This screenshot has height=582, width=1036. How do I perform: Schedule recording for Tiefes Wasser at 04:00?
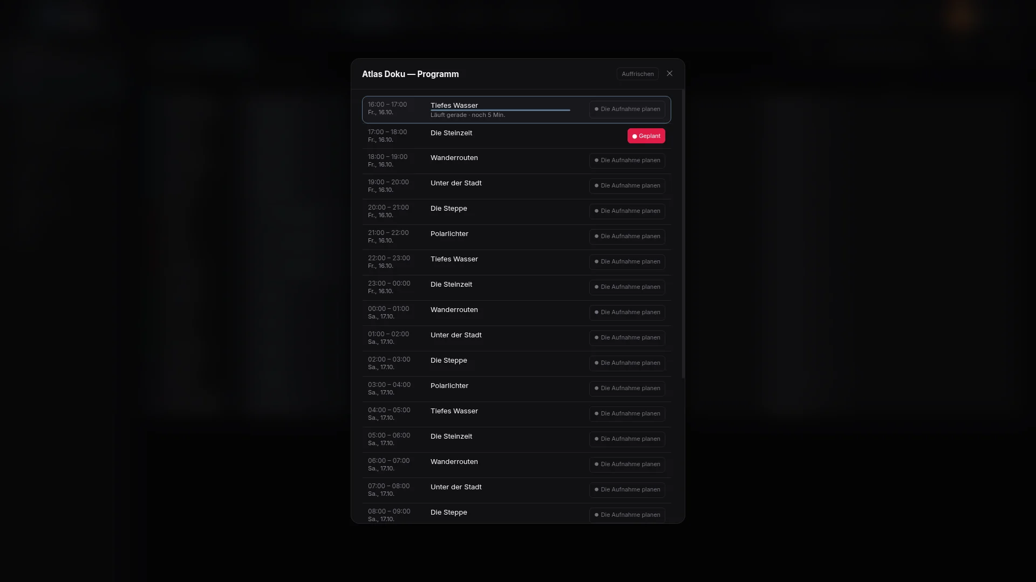point(627,414)
